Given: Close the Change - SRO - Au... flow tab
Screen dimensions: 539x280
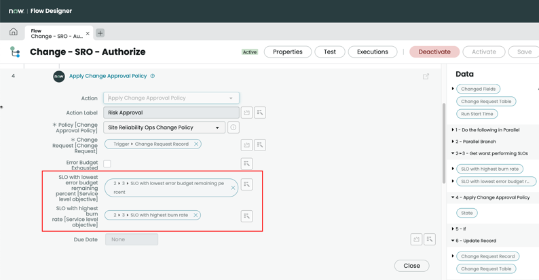Looking at the screenshot, I should [x=88, y=33].
